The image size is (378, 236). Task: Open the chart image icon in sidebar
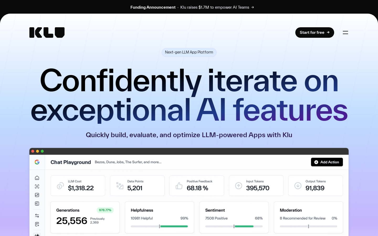click(x=37, y=195)
